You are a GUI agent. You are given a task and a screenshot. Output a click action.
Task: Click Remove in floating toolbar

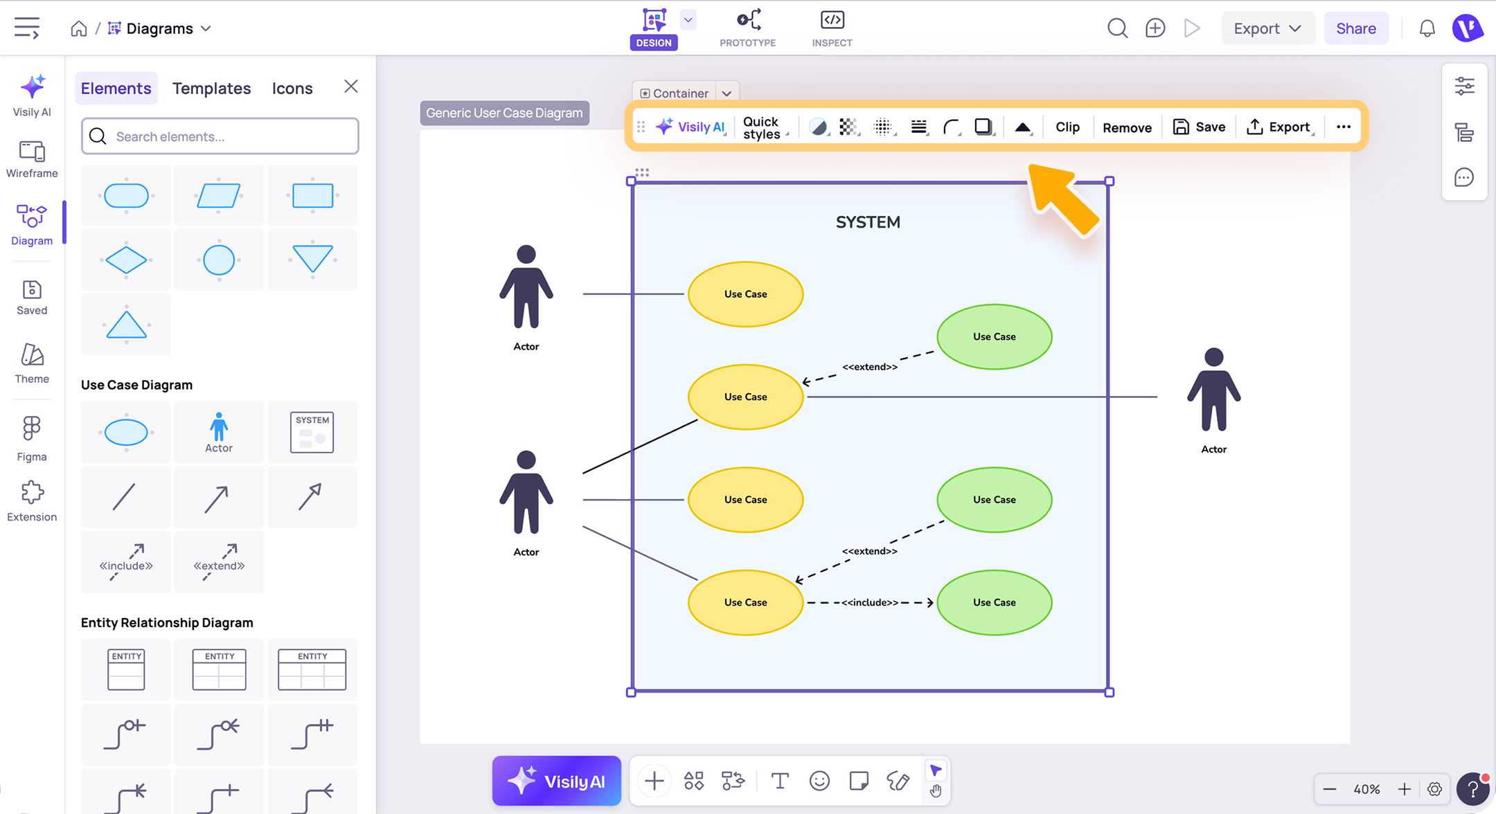[x=1127, y=127]
